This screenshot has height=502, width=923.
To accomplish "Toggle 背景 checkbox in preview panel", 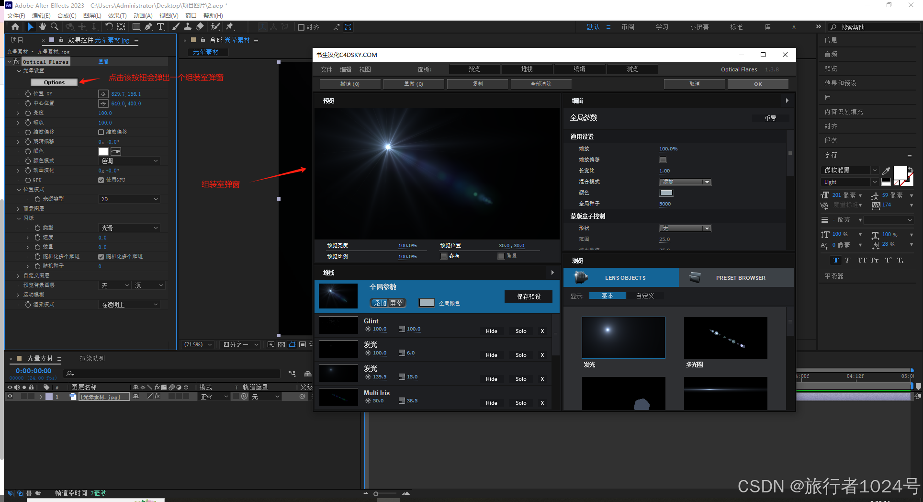I will (501, 256).
